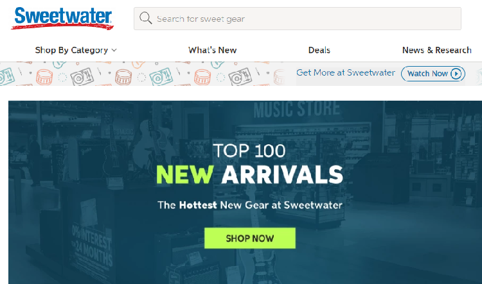Click the play circle icon in Watch Now

point(456,74)
